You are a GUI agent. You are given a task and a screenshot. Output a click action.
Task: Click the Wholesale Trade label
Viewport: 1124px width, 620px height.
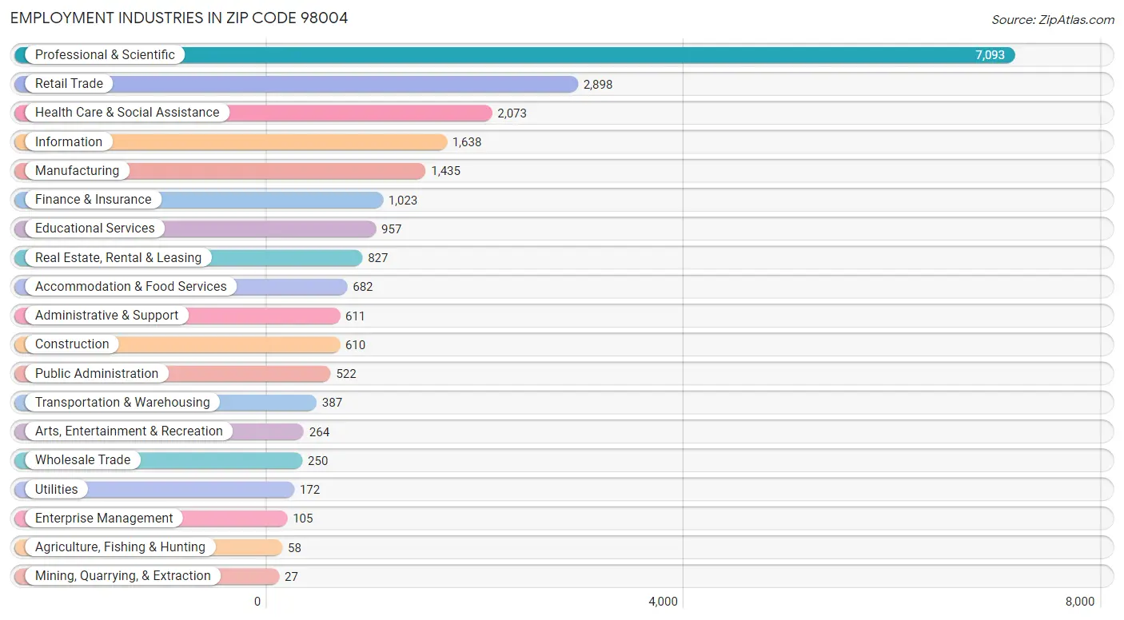[x=82, y=460]
